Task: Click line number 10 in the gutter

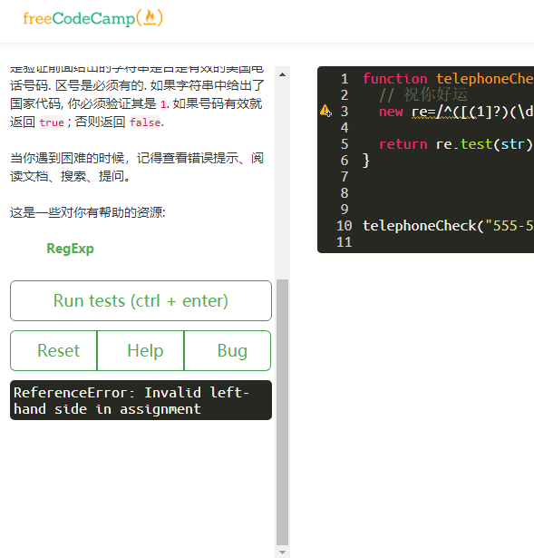Action: click(344, 226)
